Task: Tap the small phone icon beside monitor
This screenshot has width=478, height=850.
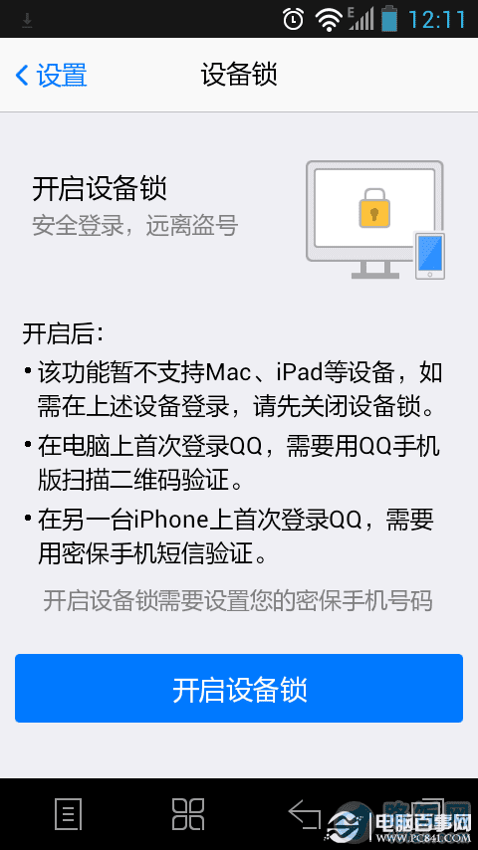Action: [x=430, y=256]
